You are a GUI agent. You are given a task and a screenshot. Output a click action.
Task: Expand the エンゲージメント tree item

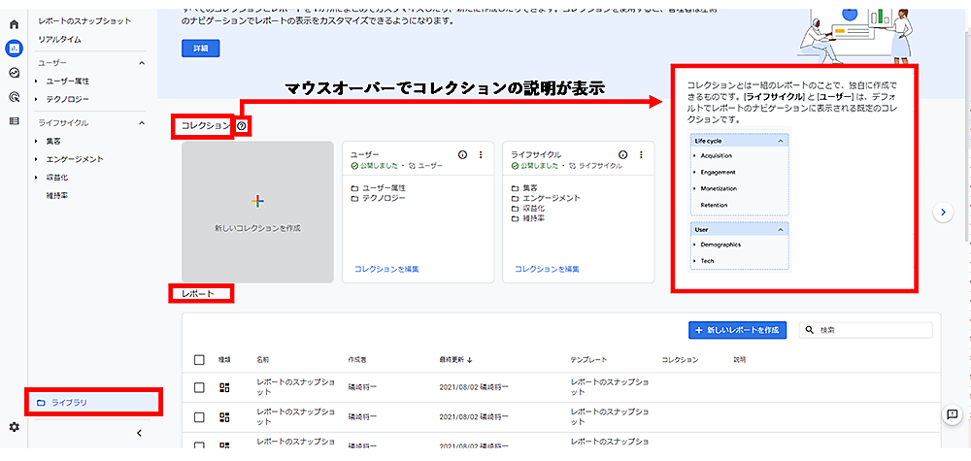click(36, 159)
